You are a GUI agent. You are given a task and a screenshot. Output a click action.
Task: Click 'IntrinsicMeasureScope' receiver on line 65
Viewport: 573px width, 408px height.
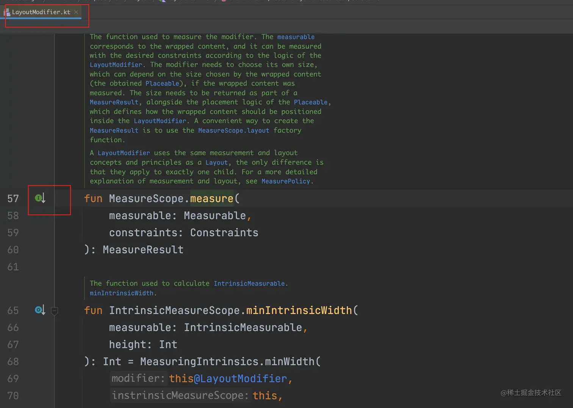click(x=174, y=310)
